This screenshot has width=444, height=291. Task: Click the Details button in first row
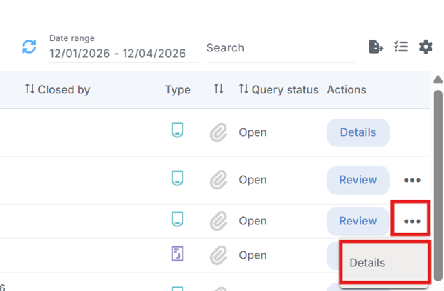coord(358,132)
